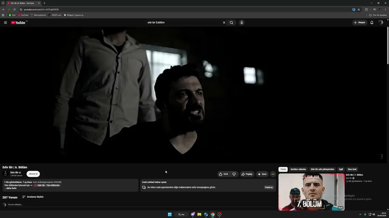This screenshot has width=389, height=218.
Task: Bookmark this page with the star icon
Action: pyautogui.click(x=359, y=9)
